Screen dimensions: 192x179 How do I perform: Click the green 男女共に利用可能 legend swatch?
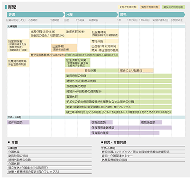173,7
